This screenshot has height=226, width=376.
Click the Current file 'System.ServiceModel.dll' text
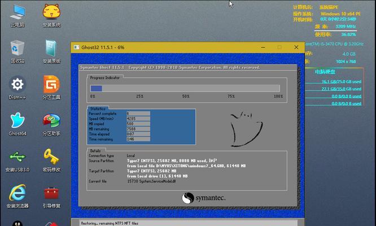tap(158, 181)
